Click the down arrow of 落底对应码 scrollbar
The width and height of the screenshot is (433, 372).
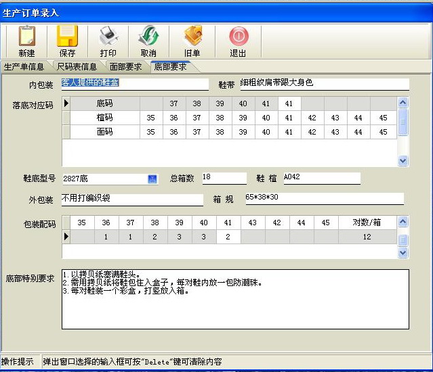pos(403,160)
